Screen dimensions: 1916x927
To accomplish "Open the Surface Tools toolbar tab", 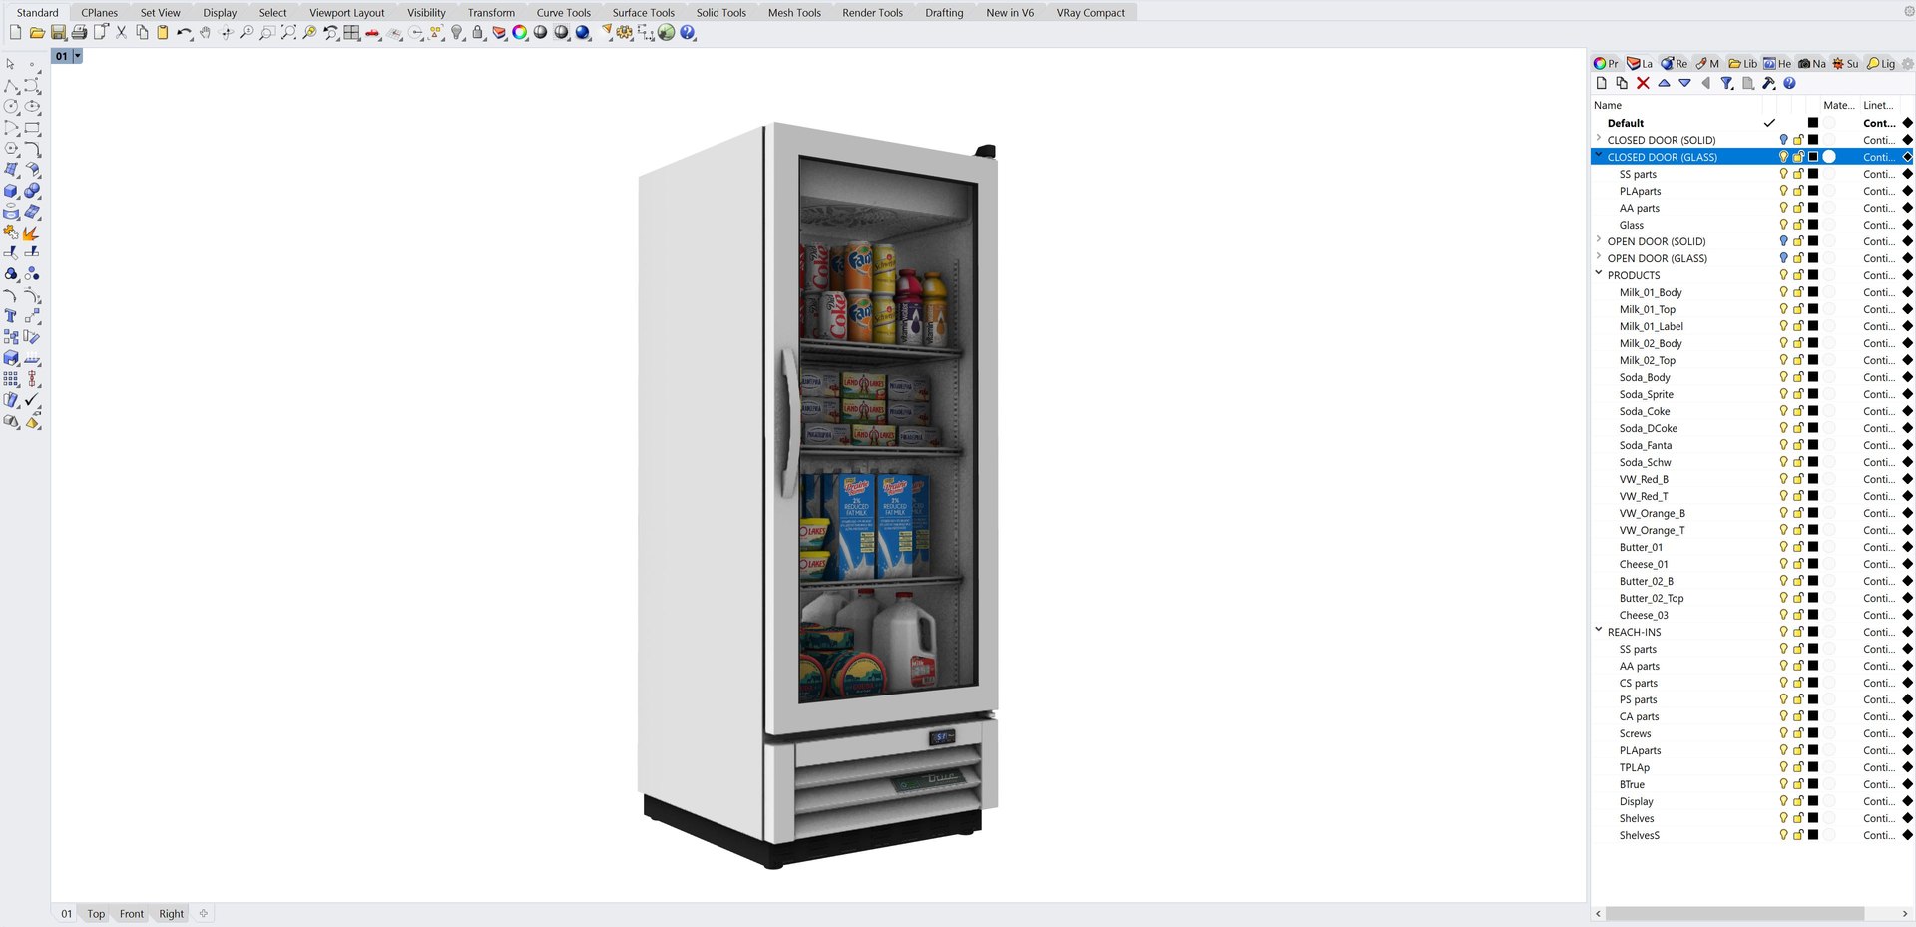I will (x=644, y=13).
